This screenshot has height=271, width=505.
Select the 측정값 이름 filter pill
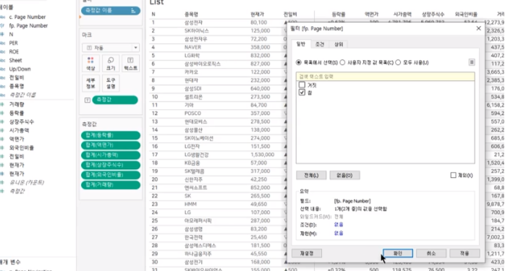(111, 11)
